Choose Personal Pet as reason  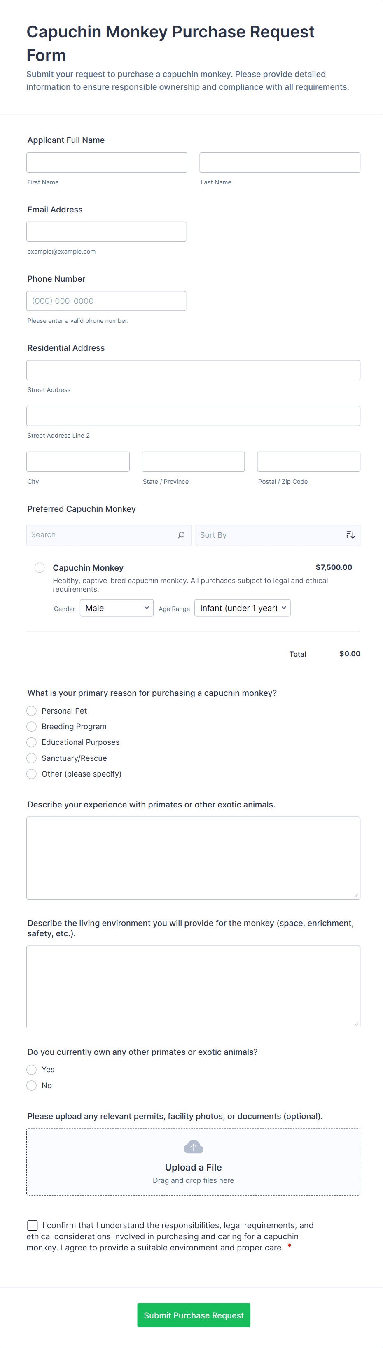(x=32, y=711)
